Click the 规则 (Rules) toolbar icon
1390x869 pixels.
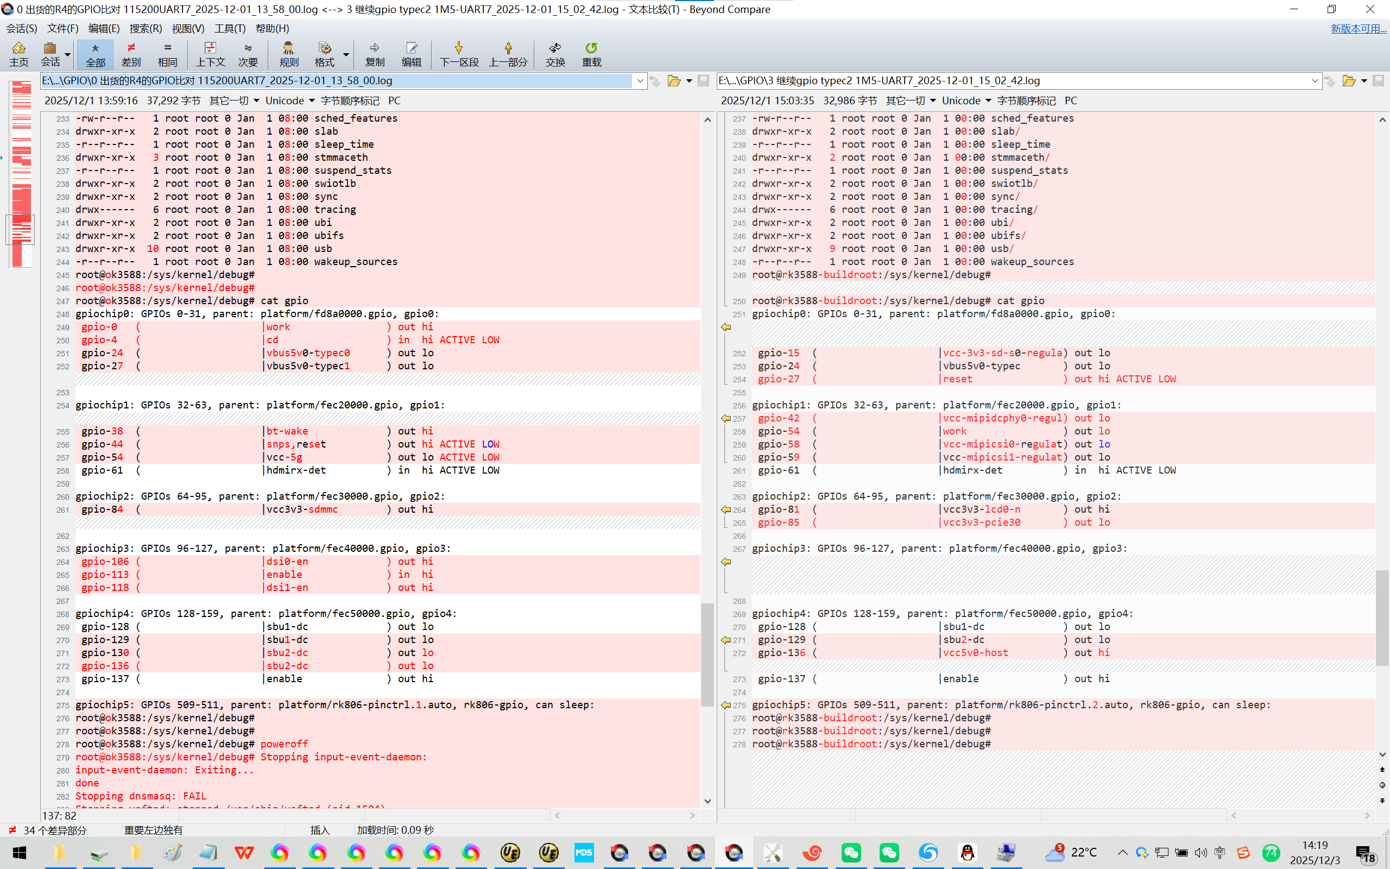click(288, 54)
